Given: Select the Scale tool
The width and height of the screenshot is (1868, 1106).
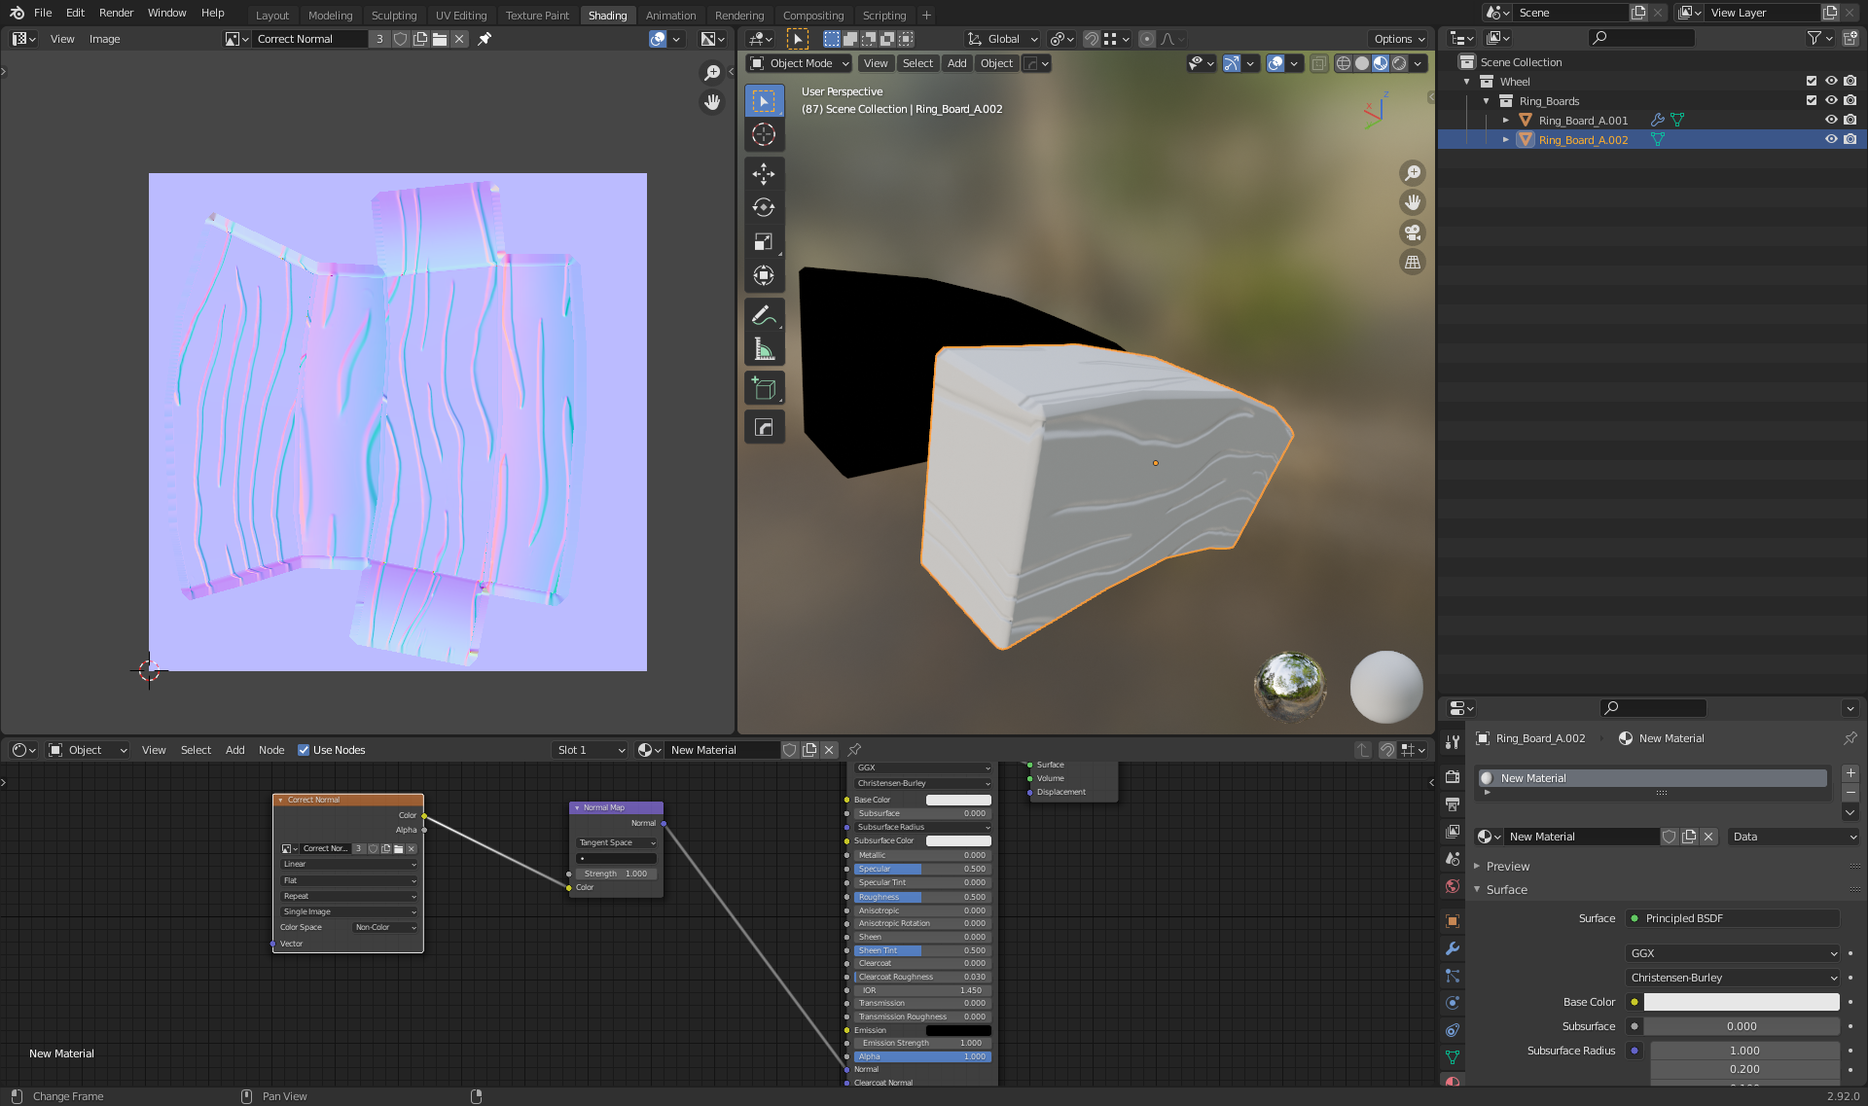Looking at the screenshot, I should pos(764,242).
